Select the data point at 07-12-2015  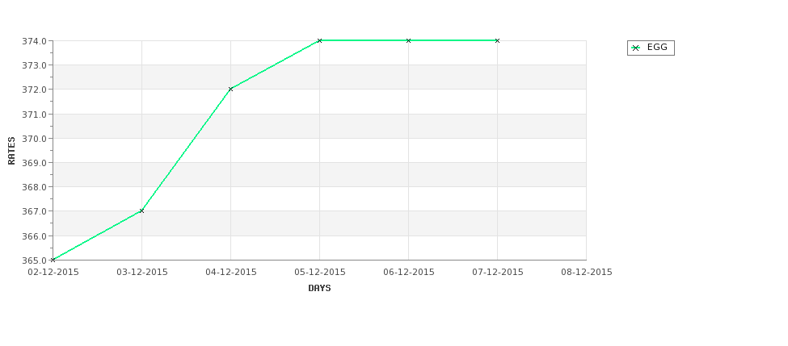(x=498, y=40)
